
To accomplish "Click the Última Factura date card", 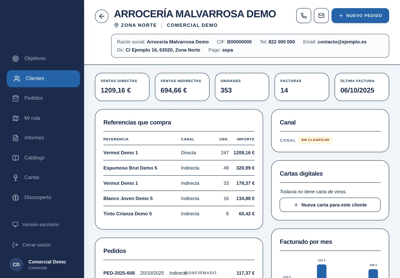I will tap(362, 87).
